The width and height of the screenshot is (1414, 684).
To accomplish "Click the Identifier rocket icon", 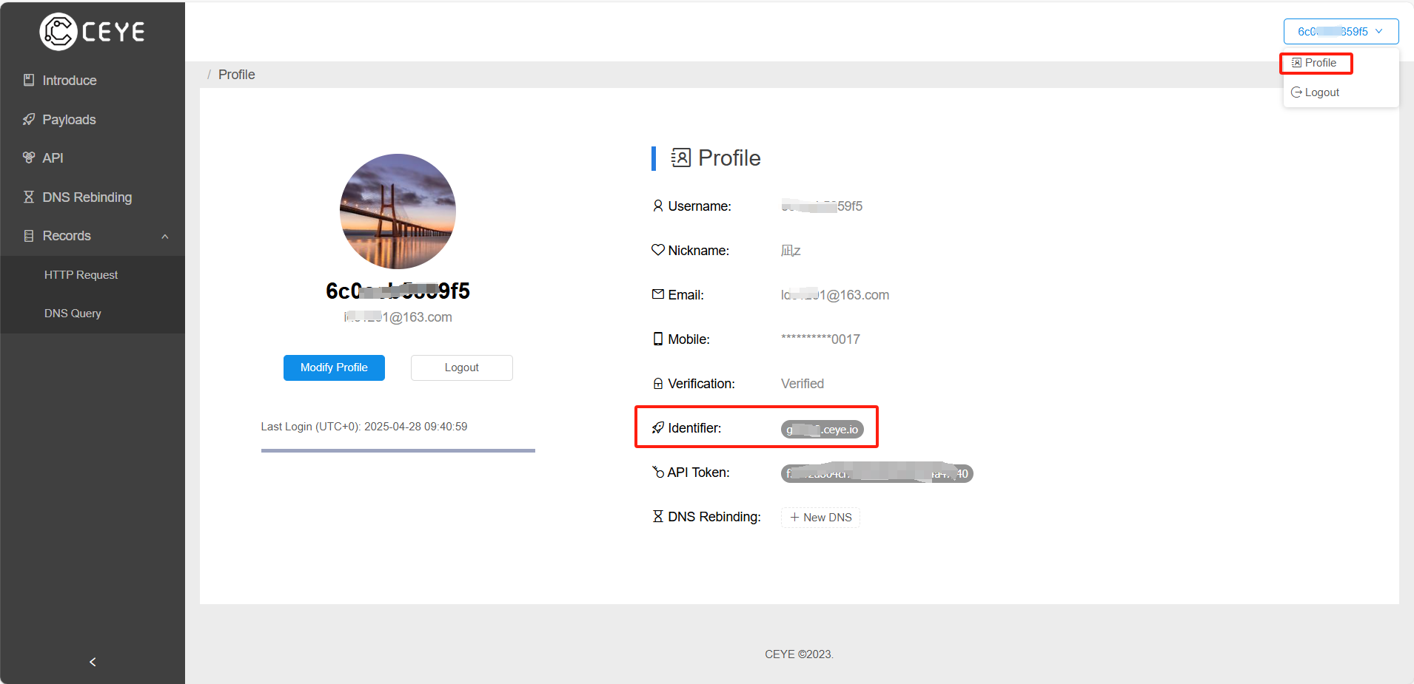I will click(x=657, y=427).
